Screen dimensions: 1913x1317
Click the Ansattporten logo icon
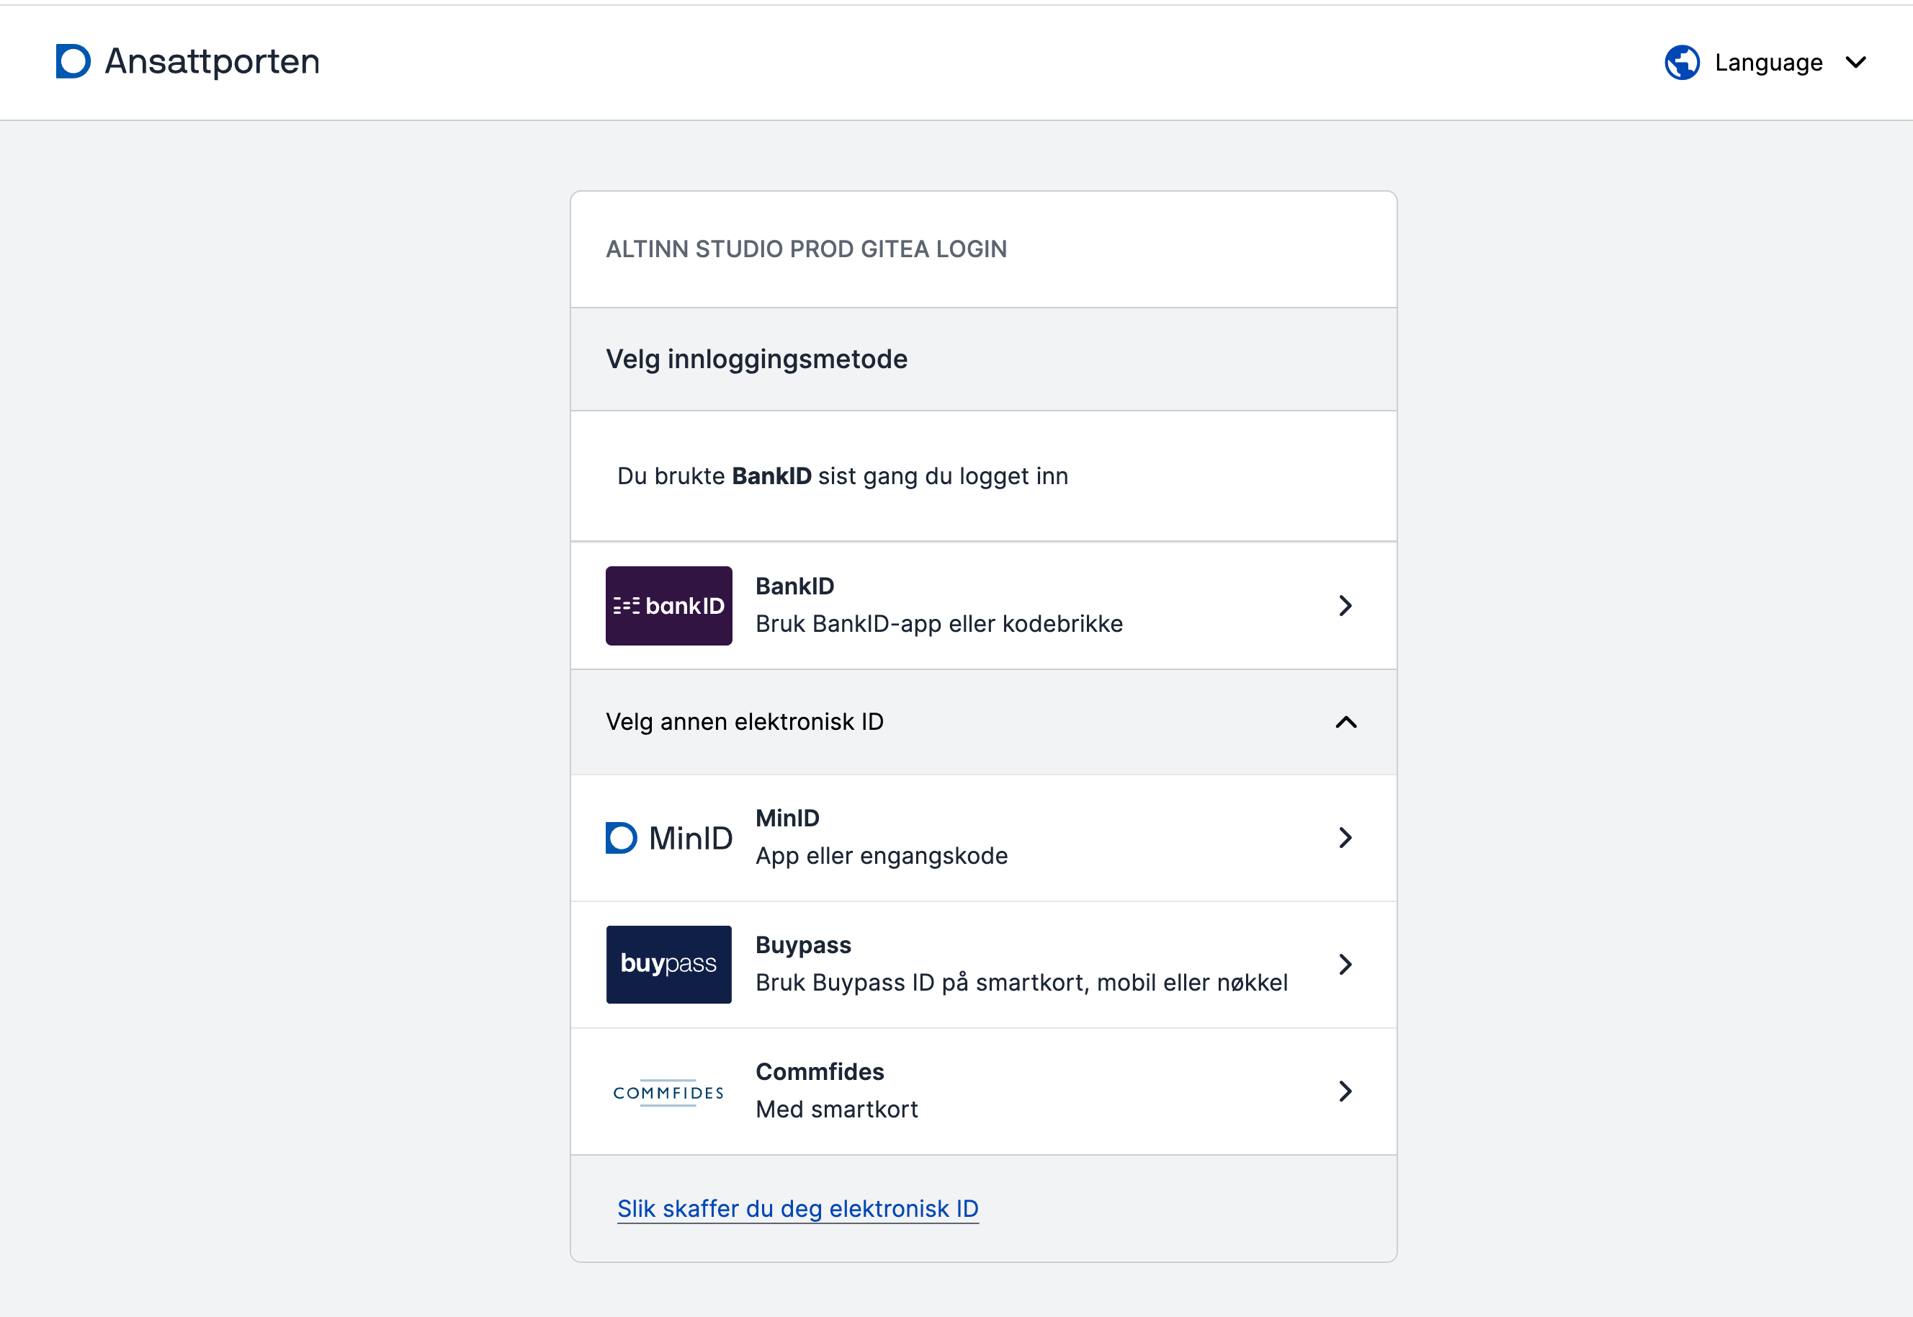pos(73,61)
